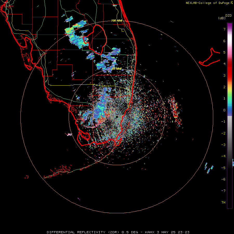Viewport: 234px width, 234px height.
Task: Click the color scale value 4
Action: (224, 64)
